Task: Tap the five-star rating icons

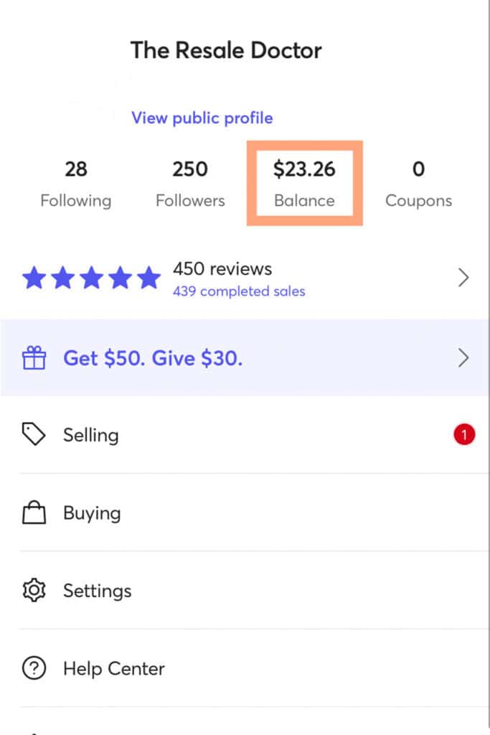Action: coord(91,278)
